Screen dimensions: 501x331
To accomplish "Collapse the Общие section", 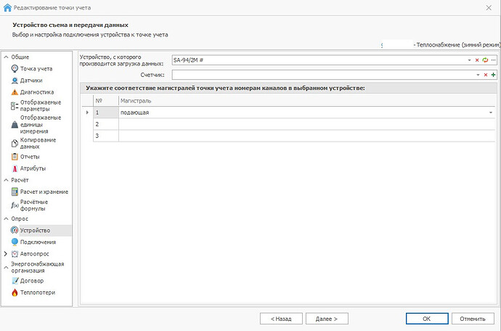I will click(x=6, y=56).
